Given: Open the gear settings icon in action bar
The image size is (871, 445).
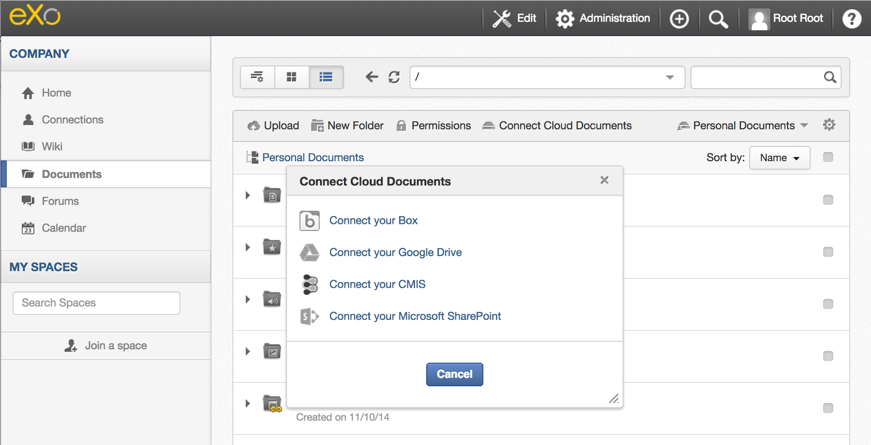Looking at the screenshot, I should click(829, 125).
